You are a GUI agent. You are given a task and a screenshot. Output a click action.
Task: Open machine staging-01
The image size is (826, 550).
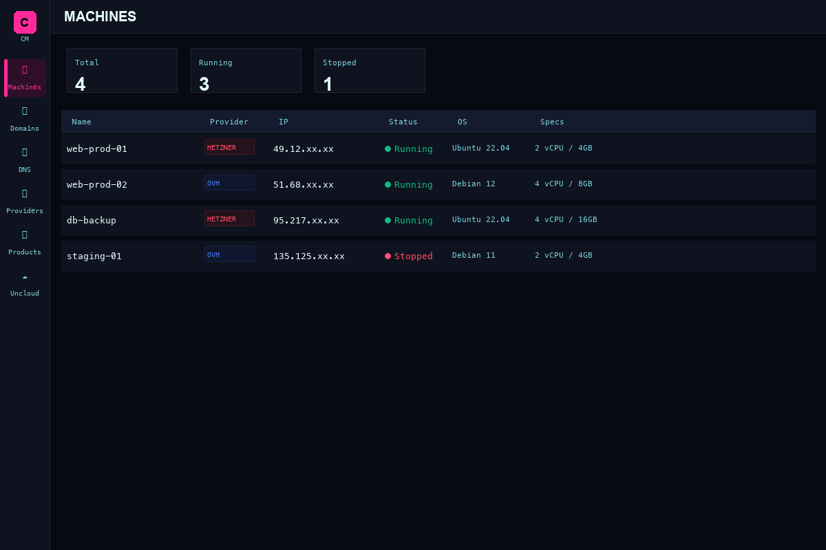[x=438, y=256]
